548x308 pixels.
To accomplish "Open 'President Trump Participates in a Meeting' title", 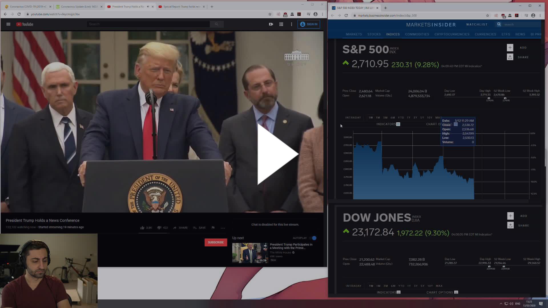I will 291,246.
